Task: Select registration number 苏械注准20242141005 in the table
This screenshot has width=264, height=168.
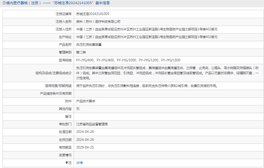Action: [x=93, y=14]
